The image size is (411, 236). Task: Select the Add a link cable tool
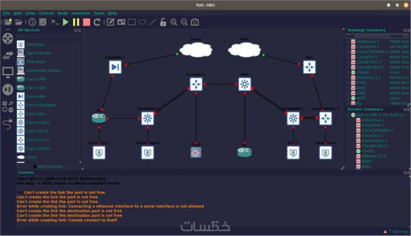pyautogui.click(x=8, y=124)
